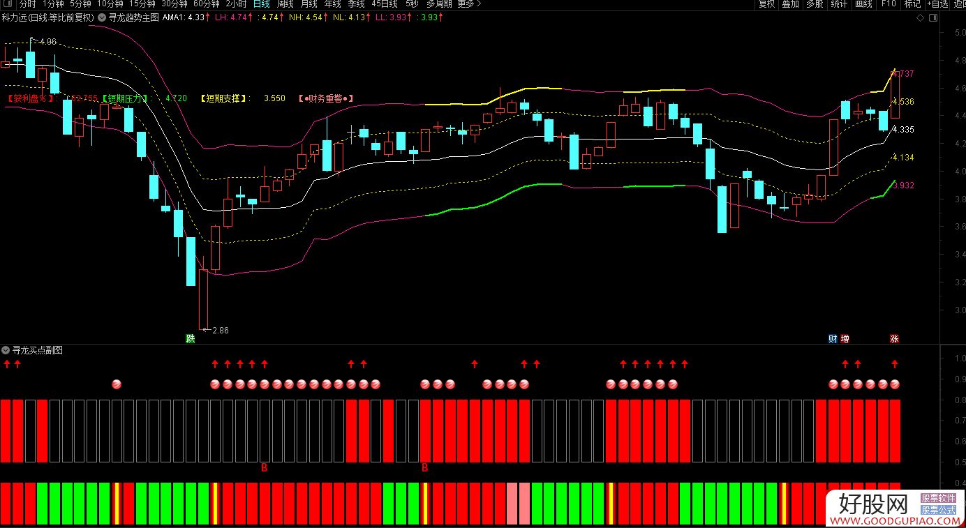Click the panel icon left of 分时
Viewport: 966px width, 528px height.
point(7,4)
